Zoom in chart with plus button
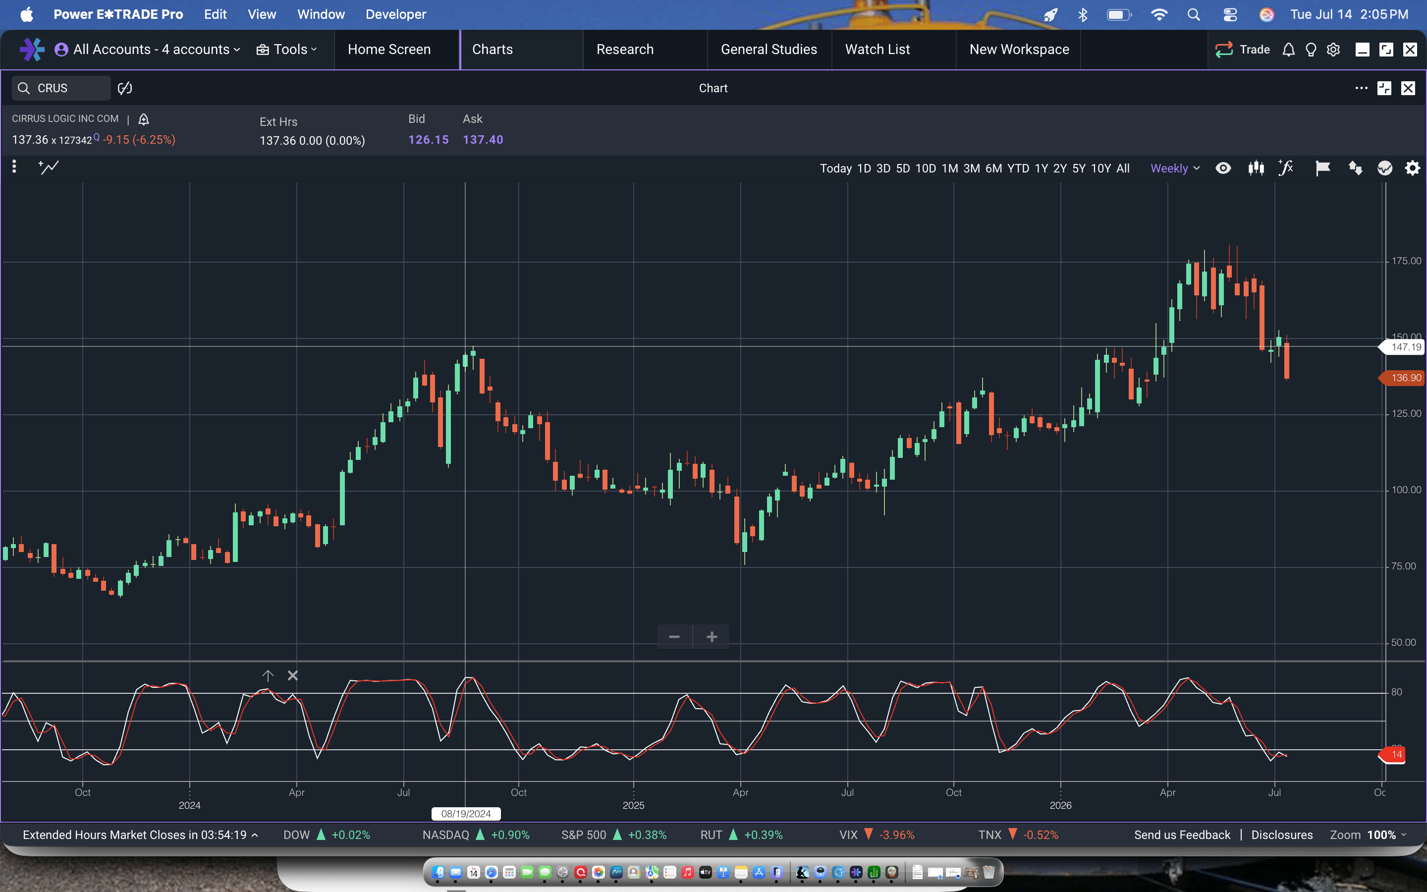Image resolution: width=1427 pixels, height=892 pixels. pos(712,637)
